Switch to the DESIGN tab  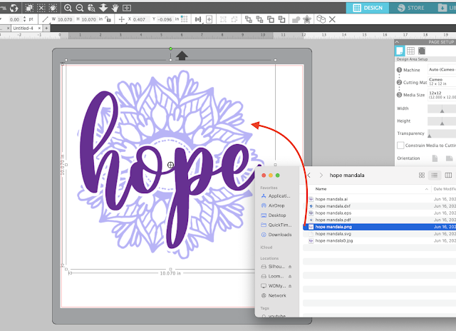tap(368, 8)
